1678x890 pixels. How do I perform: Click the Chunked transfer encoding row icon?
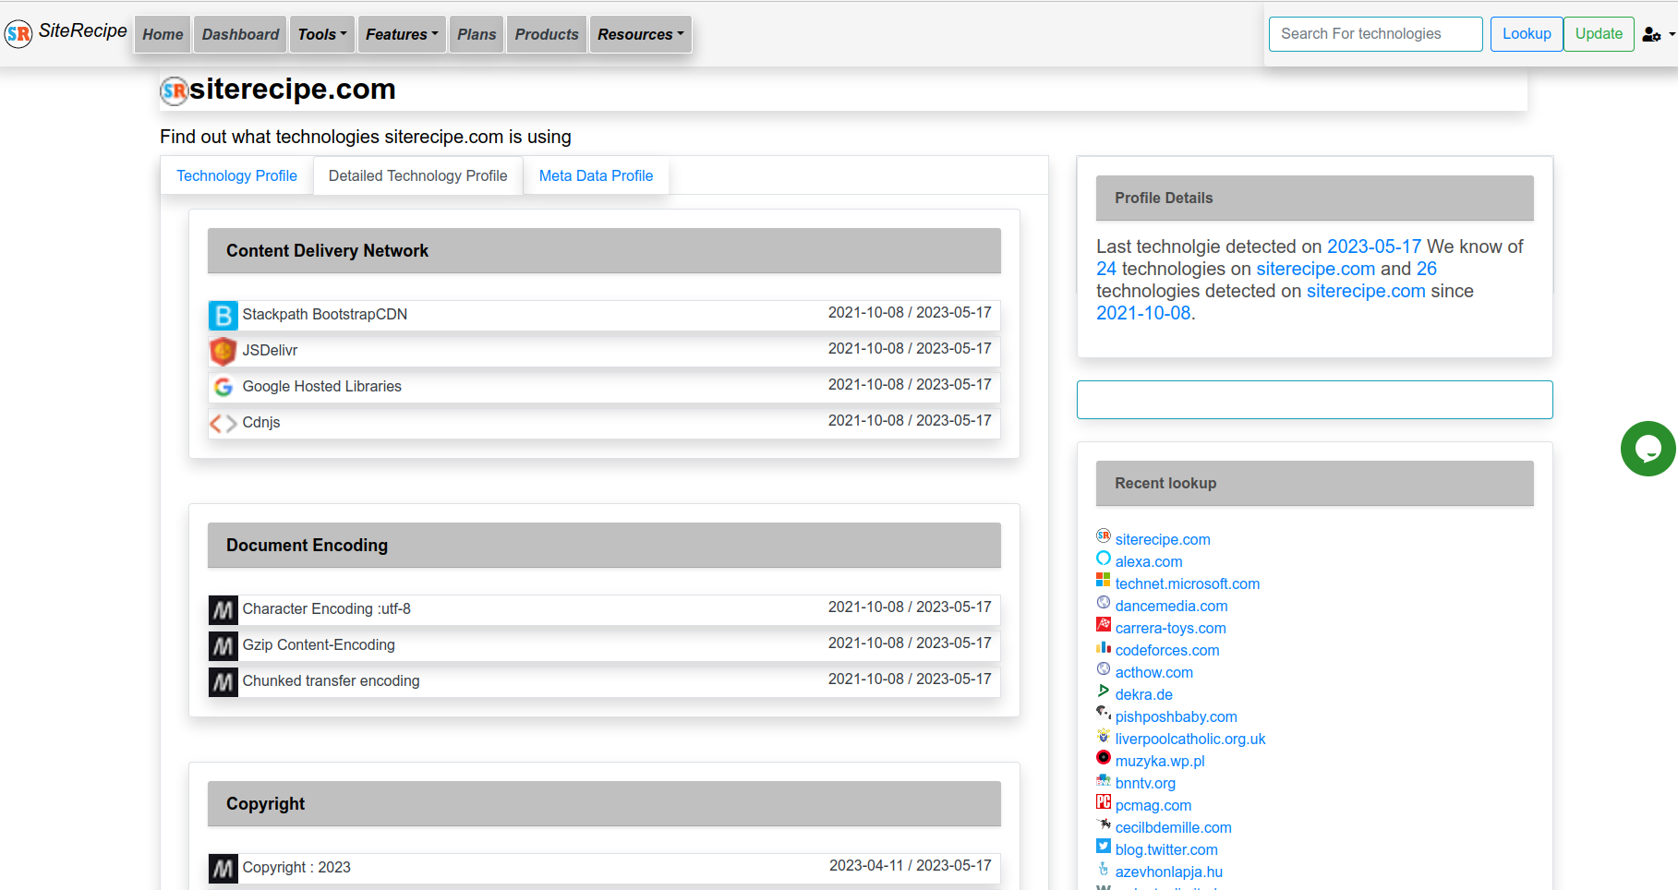pos(223,682)
